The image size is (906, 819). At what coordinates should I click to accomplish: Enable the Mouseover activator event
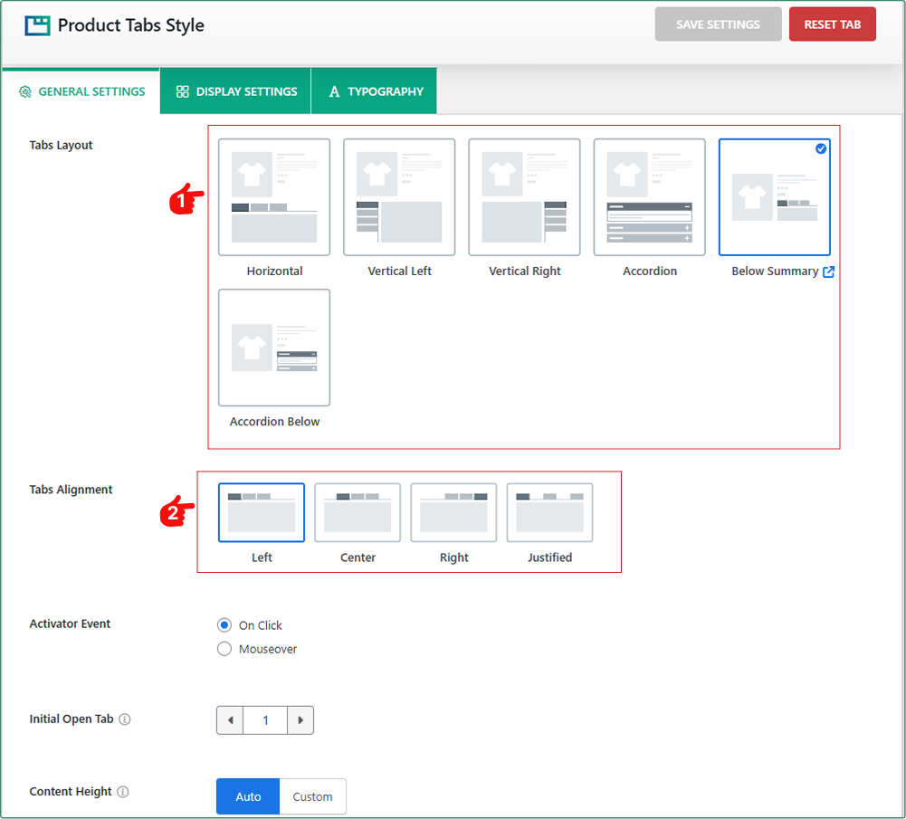(x=224, y=649)
